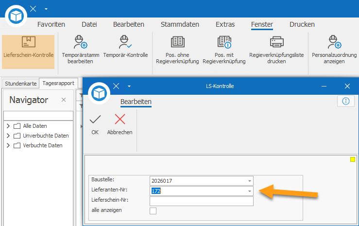Close the LS-Kontrolle dialog

tap(347, 86)
